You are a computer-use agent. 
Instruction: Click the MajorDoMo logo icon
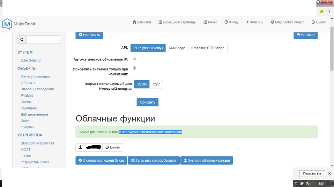[x=7, y=24]
